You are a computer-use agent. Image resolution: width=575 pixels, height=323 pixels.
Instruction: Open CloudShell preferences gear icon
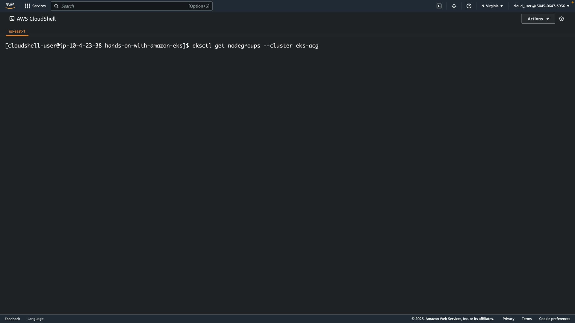point(561,19)
